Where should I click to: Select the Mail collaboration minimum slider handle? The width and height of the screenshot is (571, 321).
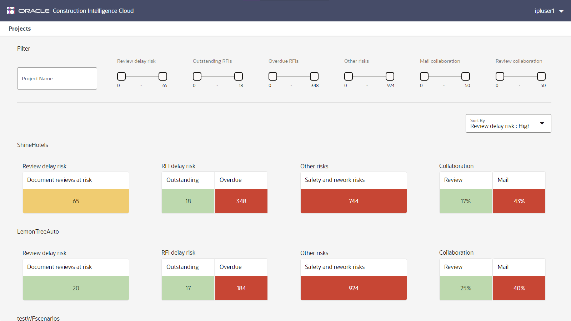click(424, 76)
